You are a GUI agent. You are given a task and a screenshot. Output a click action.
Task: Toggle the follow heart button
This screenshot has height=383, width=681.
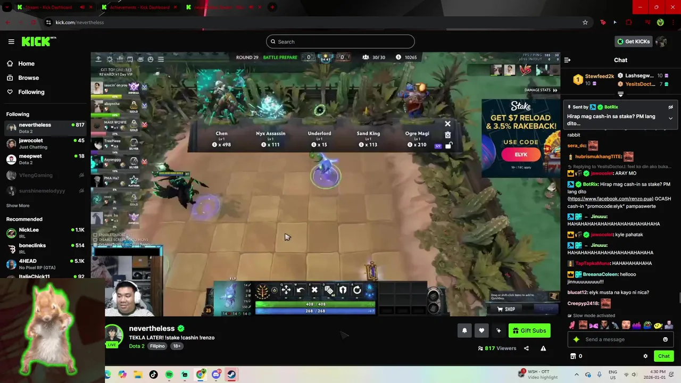(481, 330)
